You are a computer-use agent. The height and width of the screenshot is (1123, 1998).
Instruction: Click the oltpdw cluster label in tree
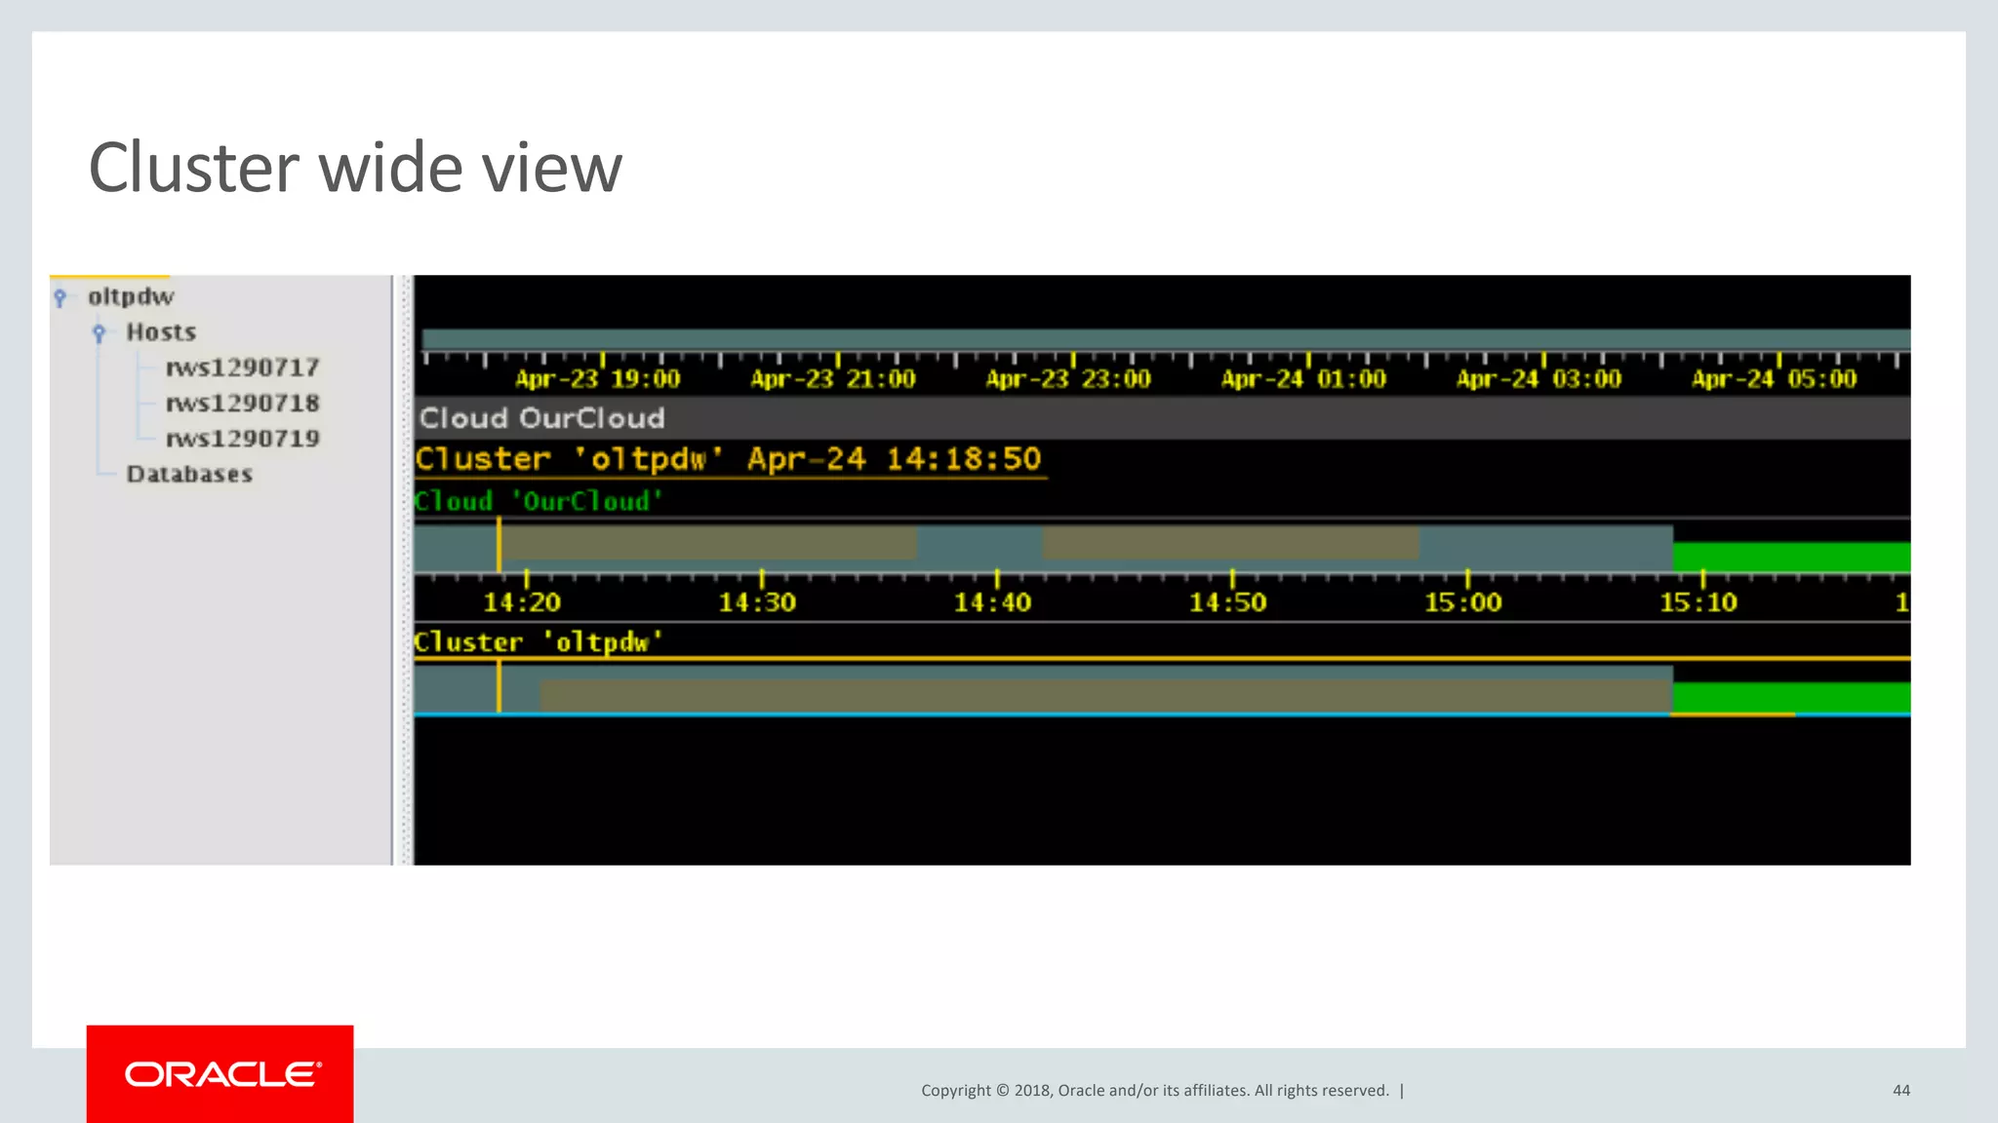(131, 296)
